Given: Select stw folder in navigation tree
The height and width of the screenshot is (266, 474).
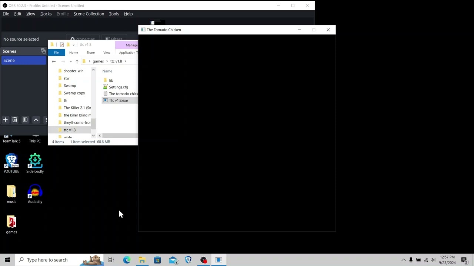Looking at the screenshot, I should click(x=67, y=78).
